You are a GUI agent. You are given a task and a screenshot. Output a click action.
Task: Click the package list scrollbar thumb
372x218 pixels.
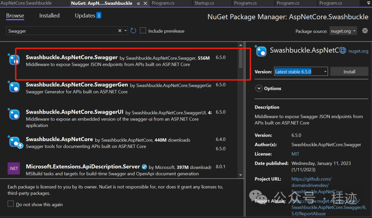click(240, 58)
